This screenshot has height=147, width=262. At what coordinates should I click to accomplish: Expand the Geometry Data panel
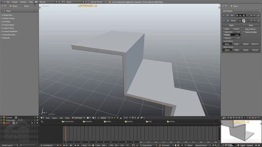click(9, 35)
